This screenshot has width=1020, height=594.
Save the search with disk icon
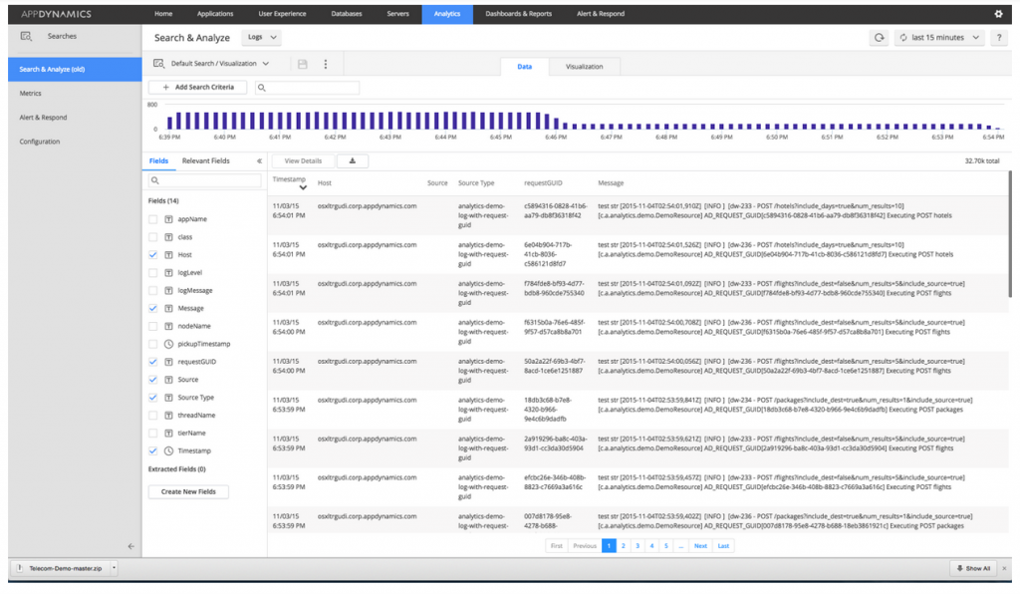303,64
